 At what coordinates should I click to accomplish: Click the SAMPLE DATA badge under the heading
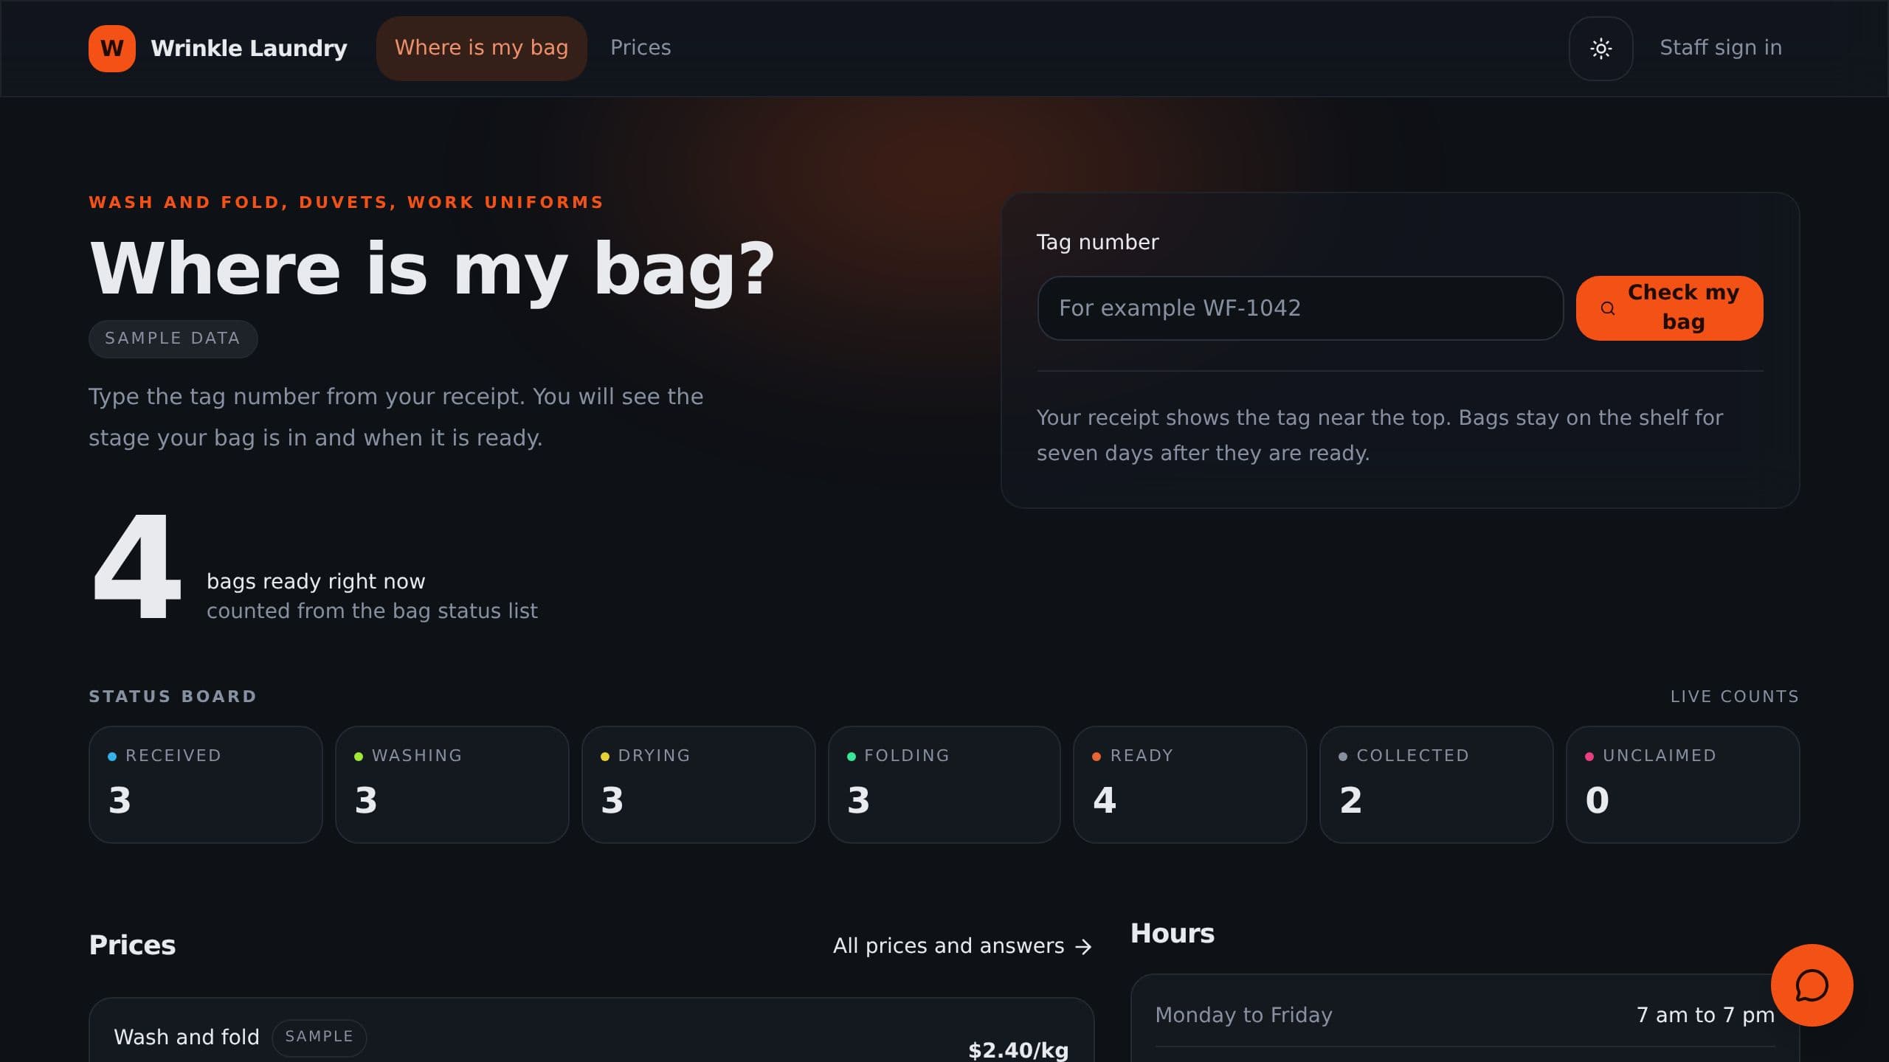pyautogui.click(x=173, y=339)
